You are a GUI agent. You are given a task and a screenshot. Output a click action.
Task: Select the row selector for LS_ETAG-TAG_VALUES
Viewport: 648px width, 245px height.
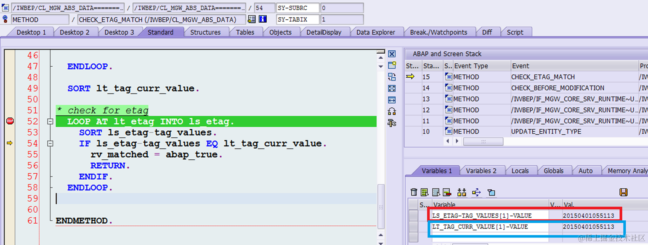(414, 216)
